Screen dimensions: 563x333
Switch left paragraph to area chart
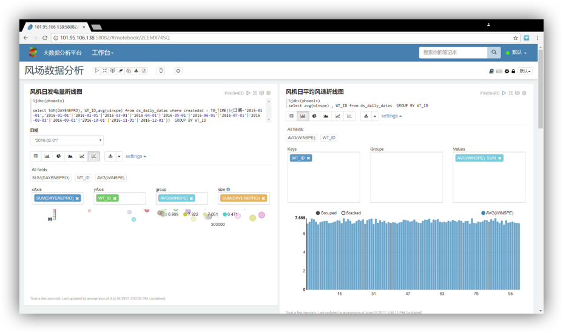(x=70, y=156)
